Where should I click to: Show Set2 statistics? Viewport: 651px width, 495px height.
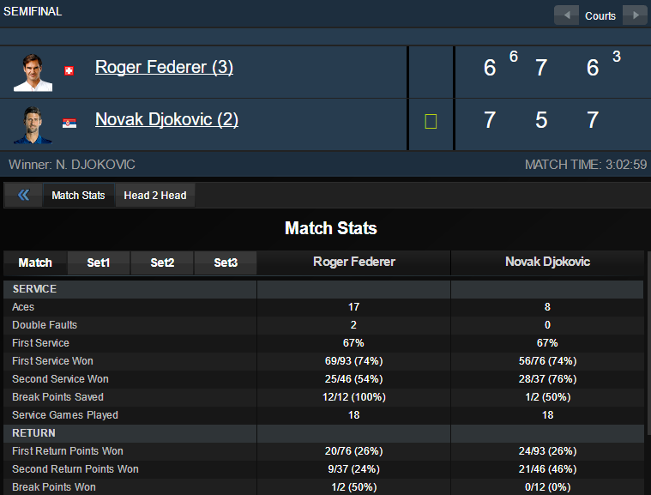162,263
